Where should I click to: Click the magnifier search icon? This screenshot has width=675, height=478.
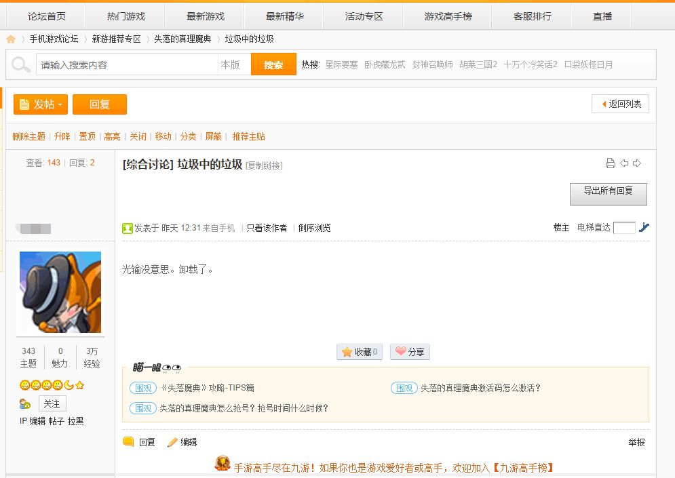click(20, 65)
